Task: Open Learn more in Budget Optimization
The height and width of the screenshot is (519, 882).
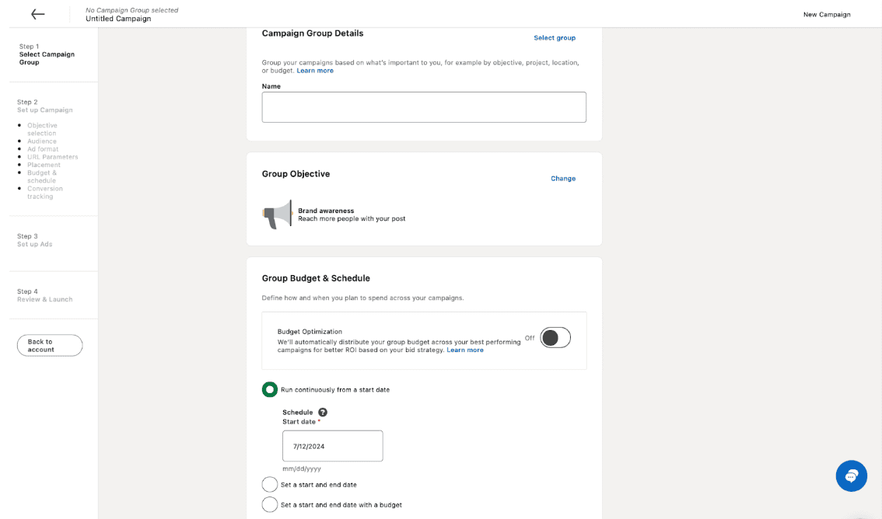Action: 465,350
